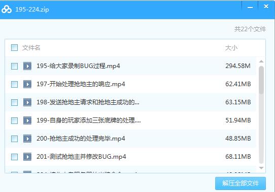Click video icon of the 198-发送抢地主请求 file

tap(27, 102)
